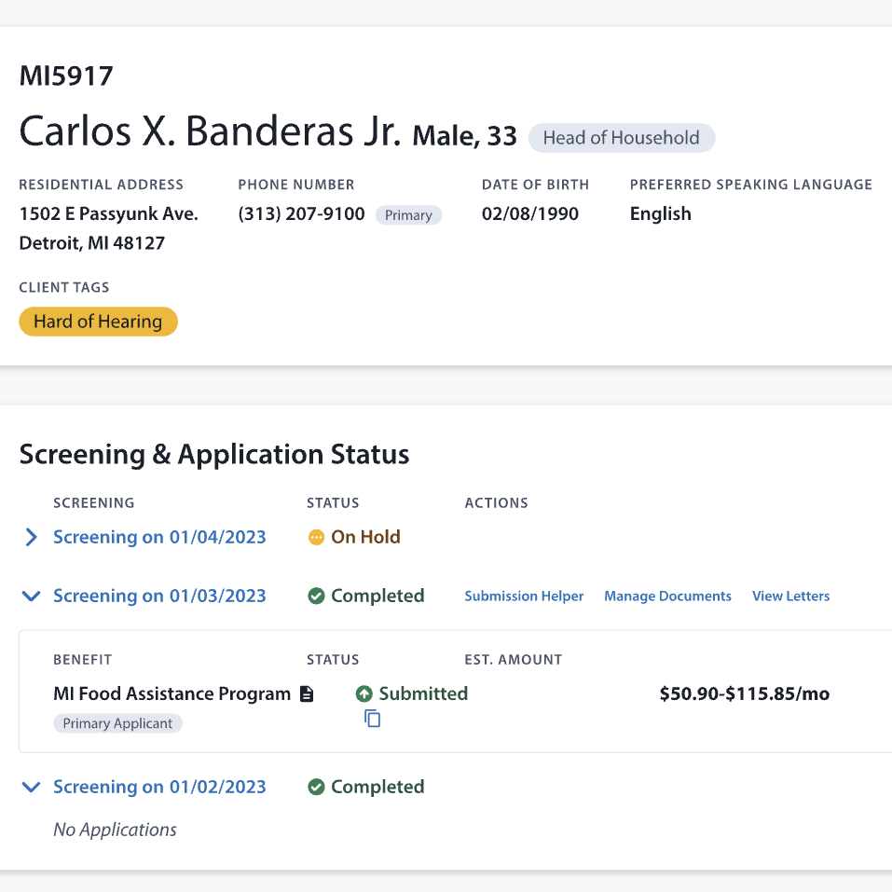The width and height of the screenshot is (892, 892).
Task: Click the Completed checkmark for 01/03/2023 screening
Action: (316, 597)
